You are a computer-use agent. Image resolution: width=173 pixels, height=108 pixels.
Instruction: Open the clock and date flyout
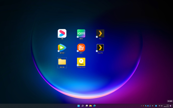pyautogui.click(x=166, y=106)
